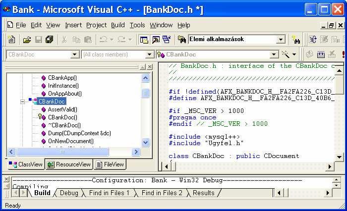The image size is (347, 211).
Task: Select the Find in Files 2 tab
Action: [162, 193]
